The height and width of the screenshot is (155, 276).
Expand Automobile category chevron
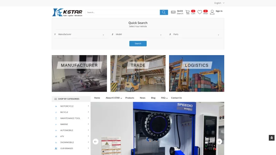tap(88, 130)
